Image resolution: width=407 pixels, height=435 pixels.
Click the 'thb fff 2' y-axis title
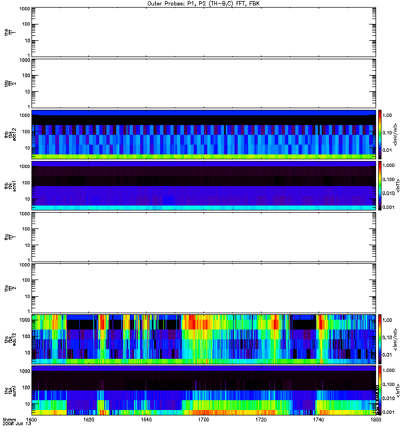tap(10, 84)
